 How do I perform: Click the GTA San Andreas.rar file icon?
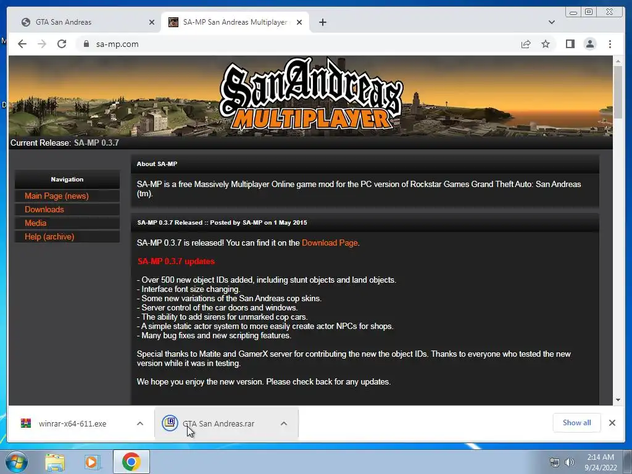(170, 423)
